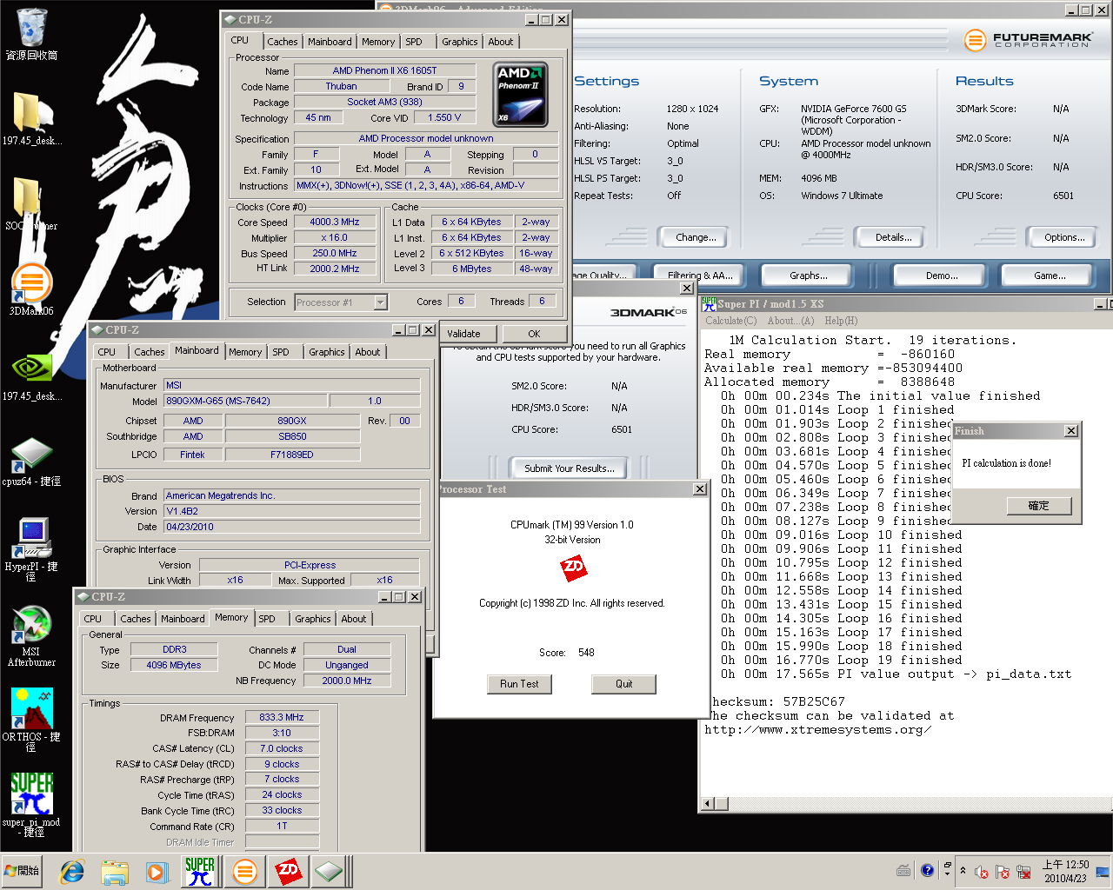The height and width of the screenshot is (890, 1113).
Task: Select SPD tab in Mainboard CPU-Z window
Action: [x=281, y=352]
